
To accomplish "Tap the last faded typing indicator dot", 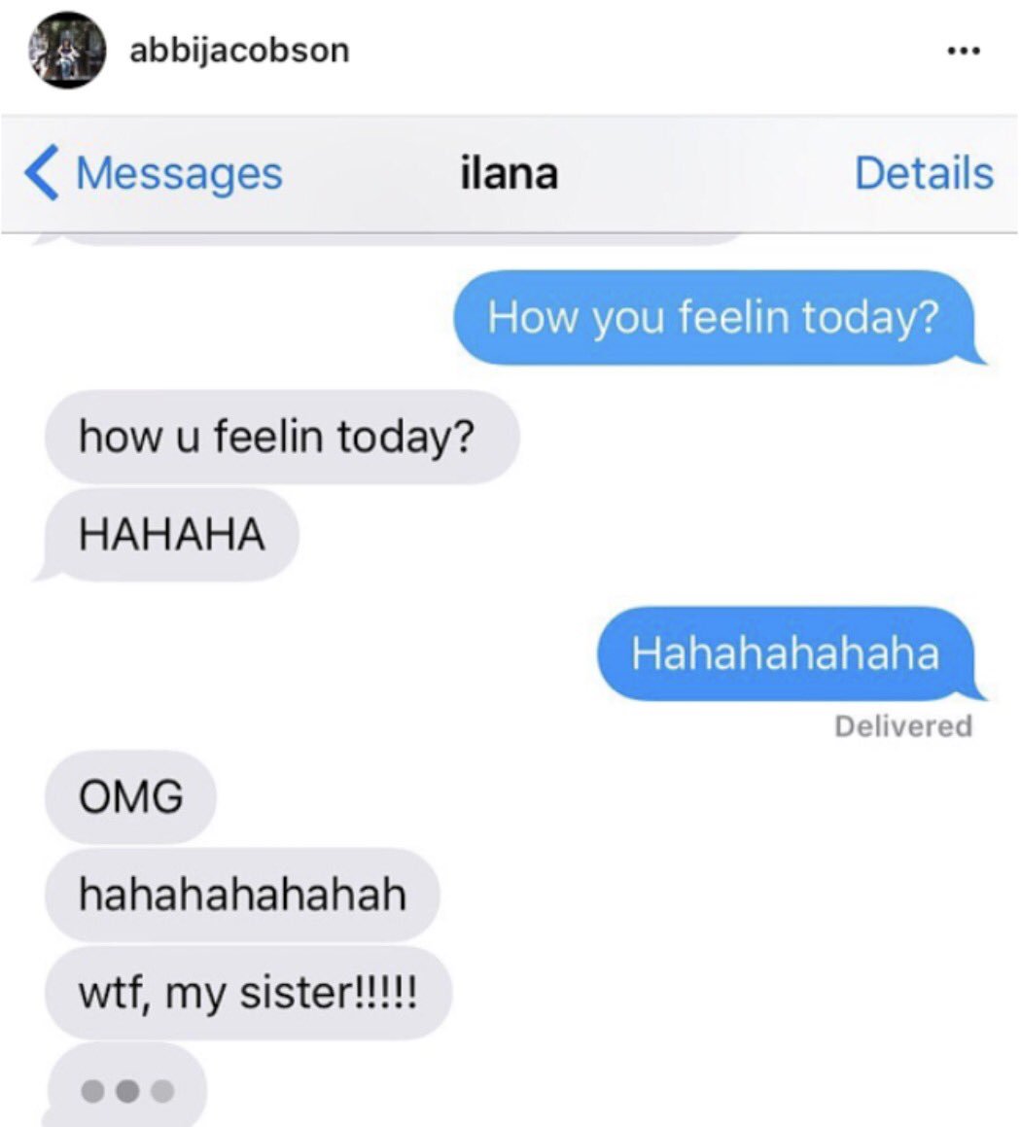I will pos(162,1091).
